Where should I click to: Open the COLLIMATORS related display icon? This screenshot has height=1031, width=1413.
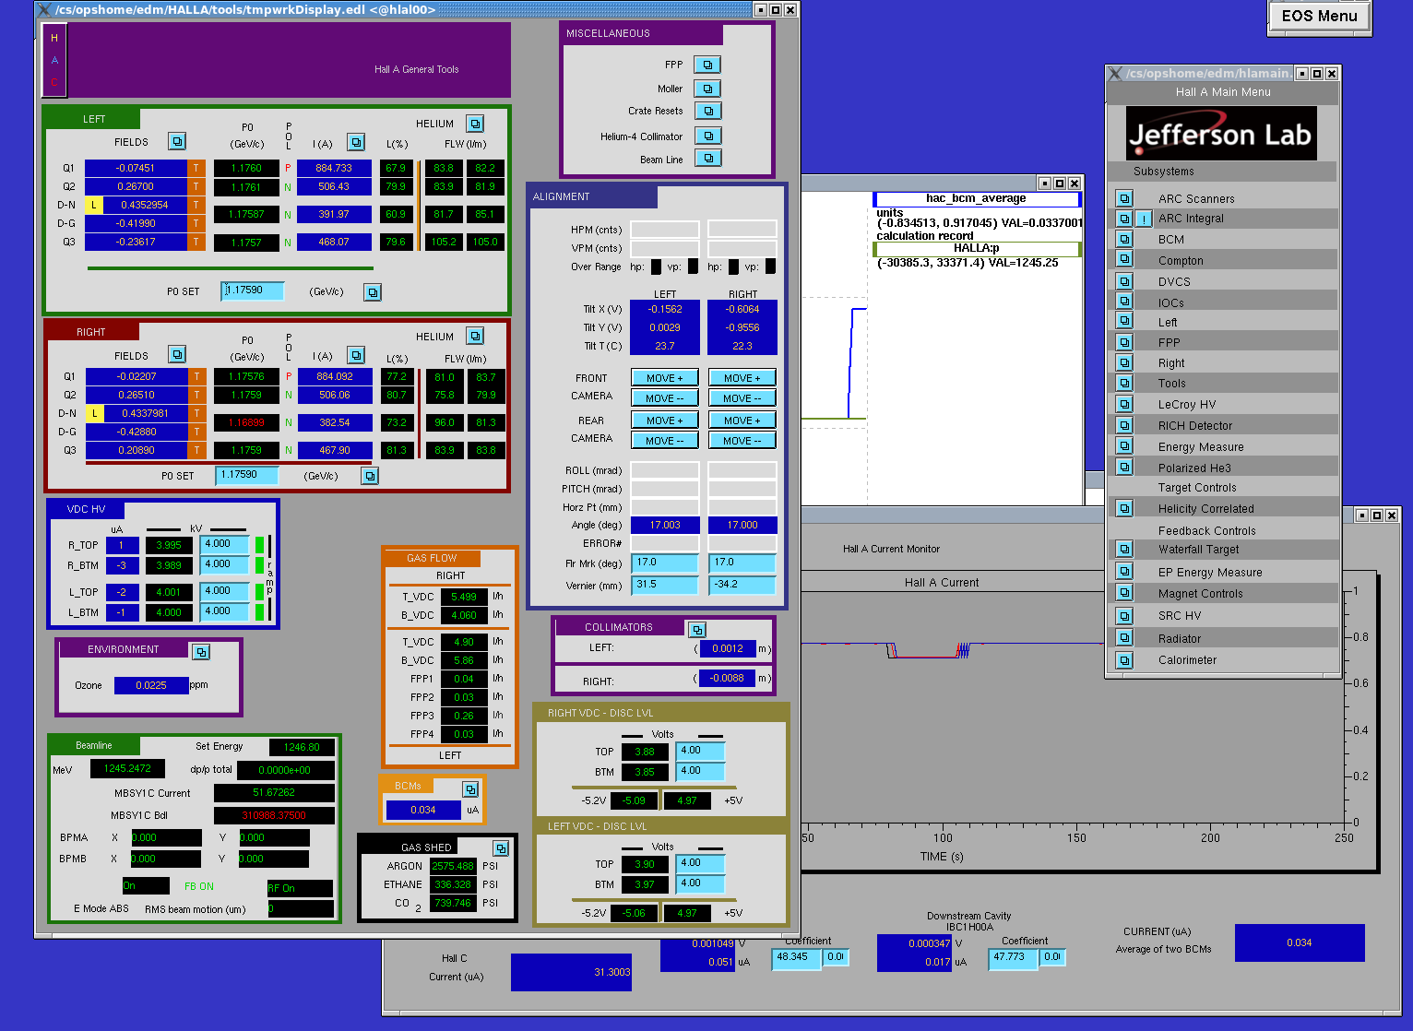tap(698, 629)
